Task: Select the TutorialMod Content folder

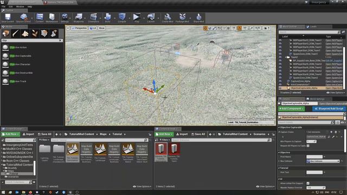Action: [x=18, y=165]
